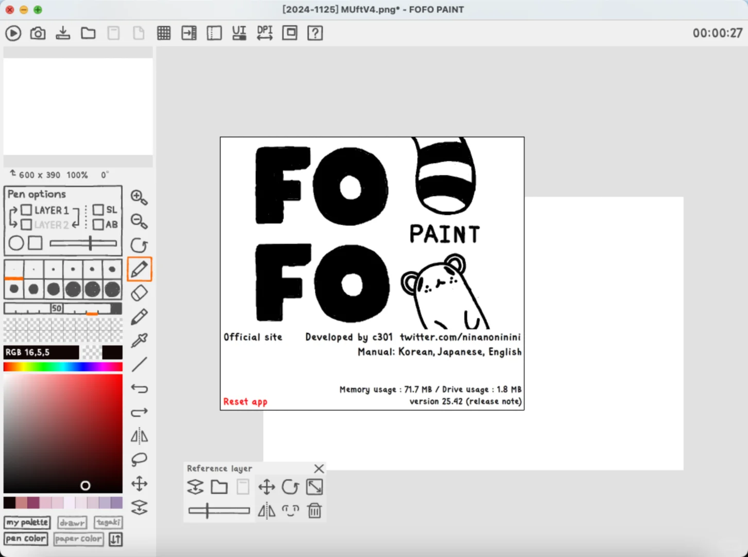Click the rotate icon in Reference layer panel
This screenshot has height=557, width=748.
[290, 487]
